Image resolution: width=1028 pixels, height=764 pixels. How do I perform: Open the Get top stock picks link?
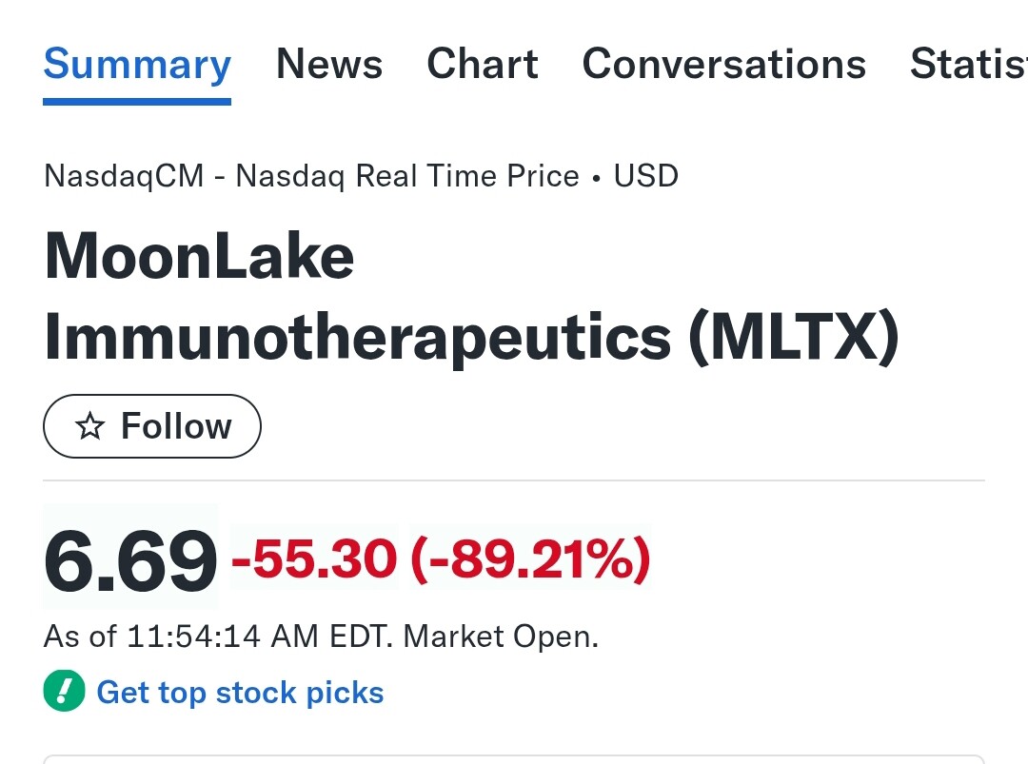pyautogui.click(x=240, y=692)
